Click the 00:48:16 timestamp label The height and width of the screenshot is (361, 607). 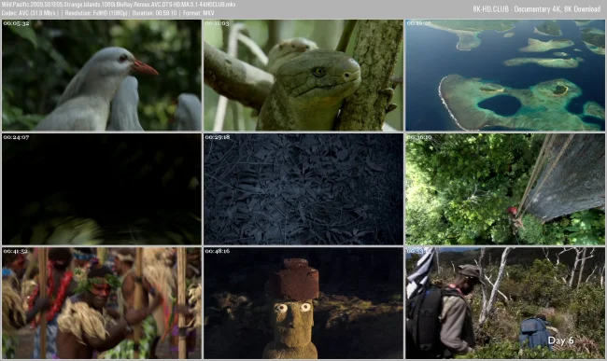[218, 251]
